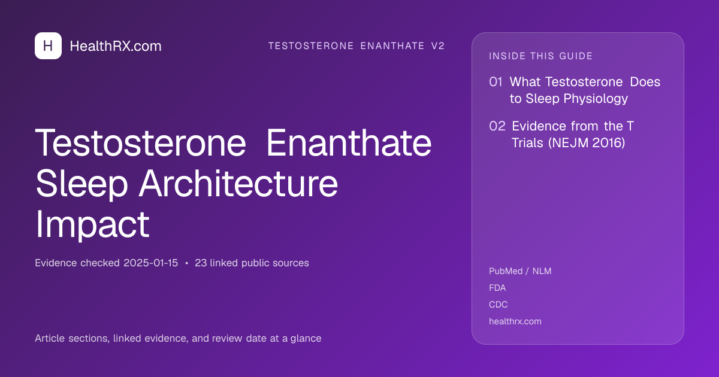Click the main title 'Testosterone Enanthate Sleep Architecture Impact'
Viewport: 719px width, 377px height.
tap(234, 183)
